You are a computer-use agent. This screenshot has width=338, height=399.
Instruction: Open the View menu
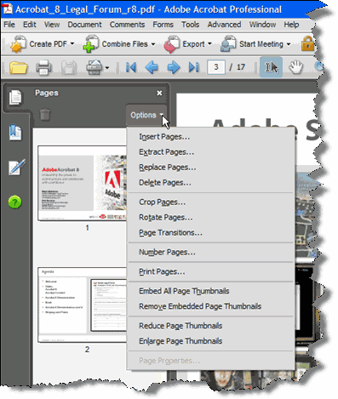pos(52,25)
